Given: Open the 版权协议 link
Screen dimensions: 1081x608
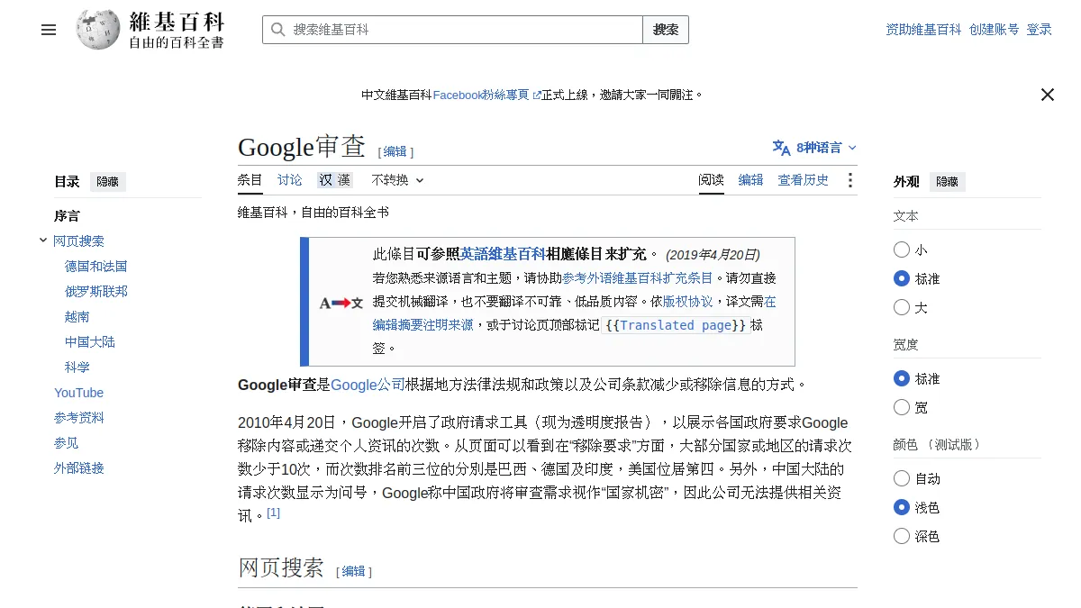Looking at the screenshot, I should coord(687,301).
